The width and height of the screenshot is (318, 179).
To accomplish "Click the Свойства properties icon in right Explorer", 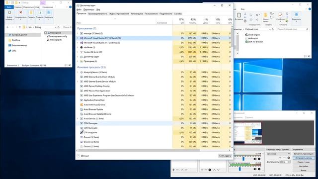I will [x=280, y=15].
